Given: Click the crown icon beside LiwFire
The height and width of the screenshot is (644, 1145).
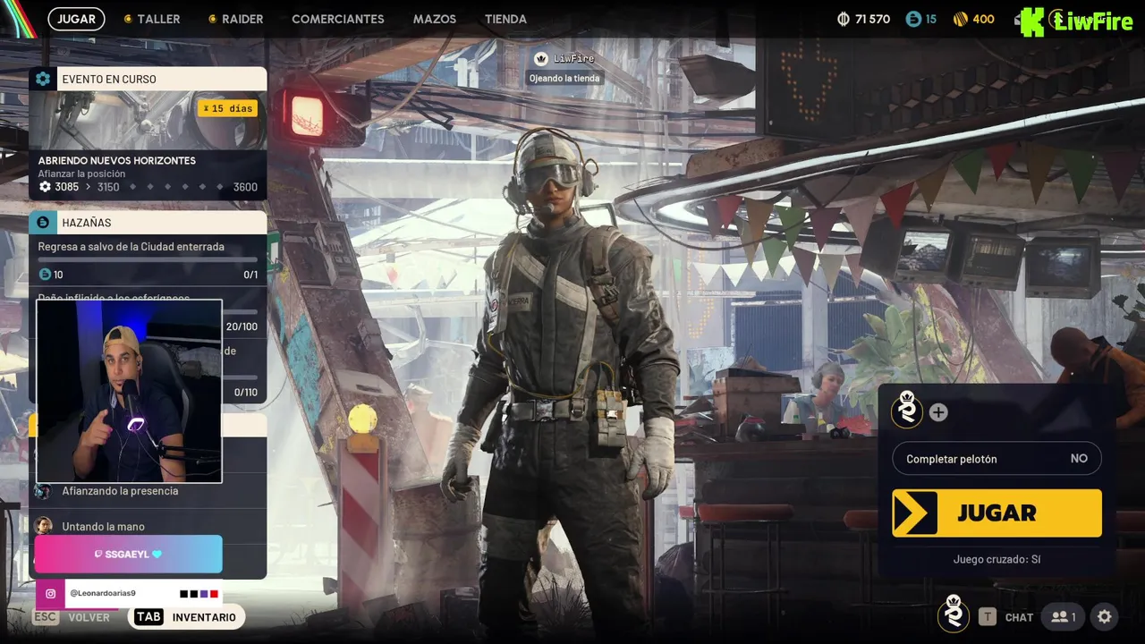Looking at the screenshot, I should pos(540,58).
